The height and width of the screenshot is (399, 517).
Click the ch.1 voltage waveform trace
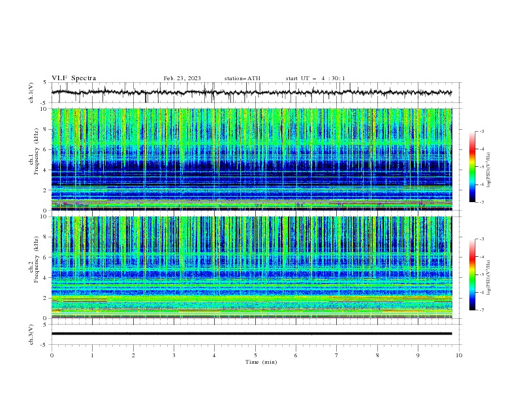click(x=251, y=93)
